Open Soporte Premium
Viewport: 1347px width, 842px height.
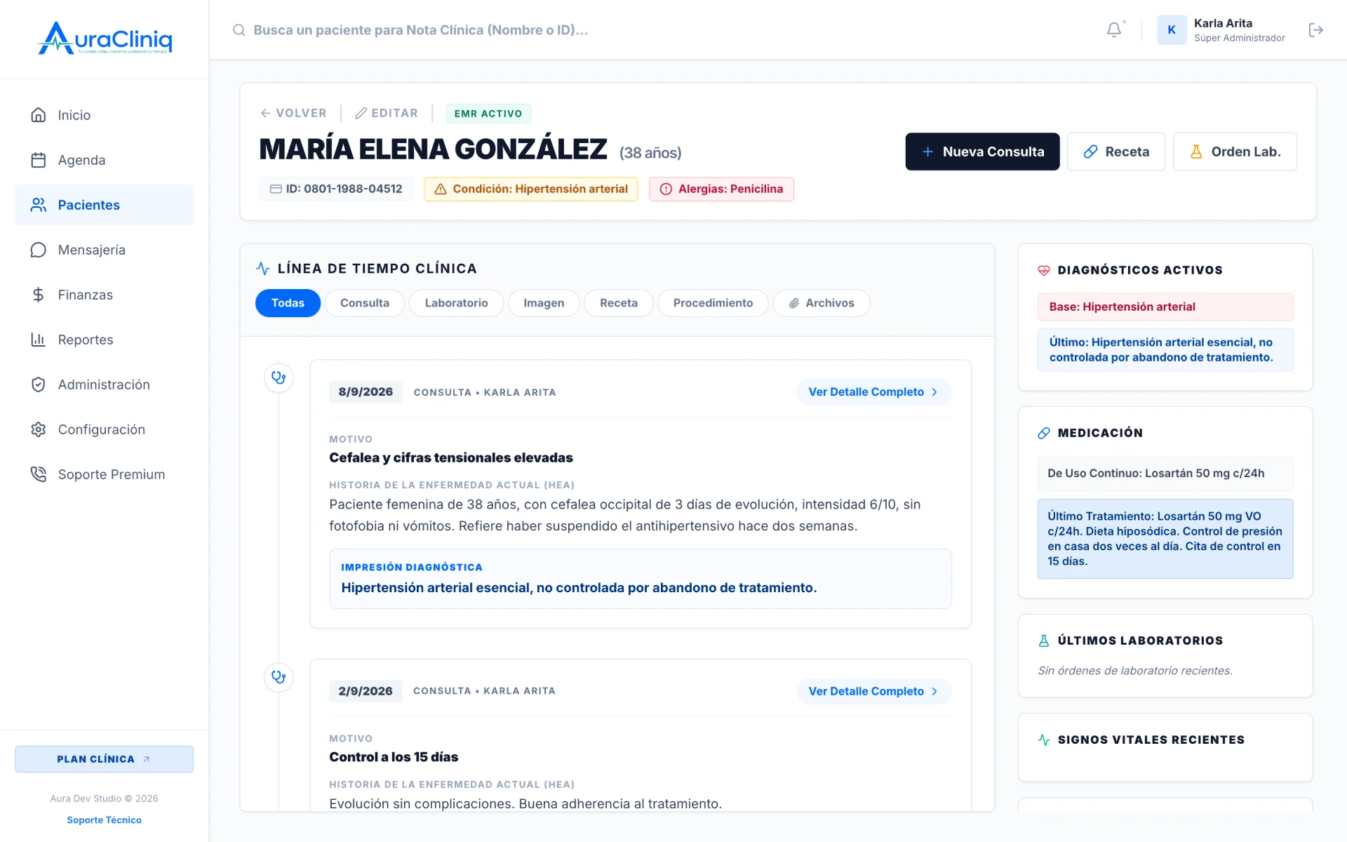click(x=104, y=474)
